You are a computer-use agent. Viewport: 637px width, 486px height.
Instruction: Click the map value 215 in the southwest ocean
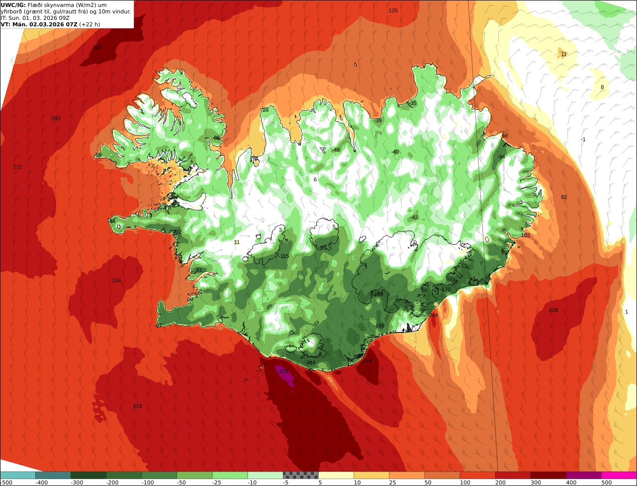point(137,406)
